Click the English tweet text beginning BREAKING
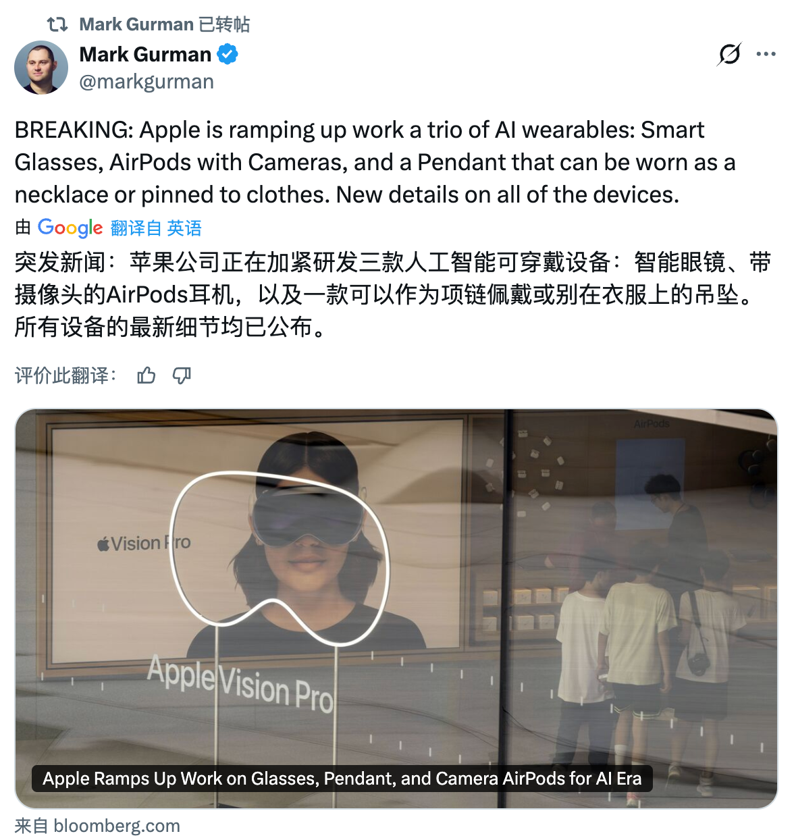This screenshot has width=794, height=840. (375, 162)
